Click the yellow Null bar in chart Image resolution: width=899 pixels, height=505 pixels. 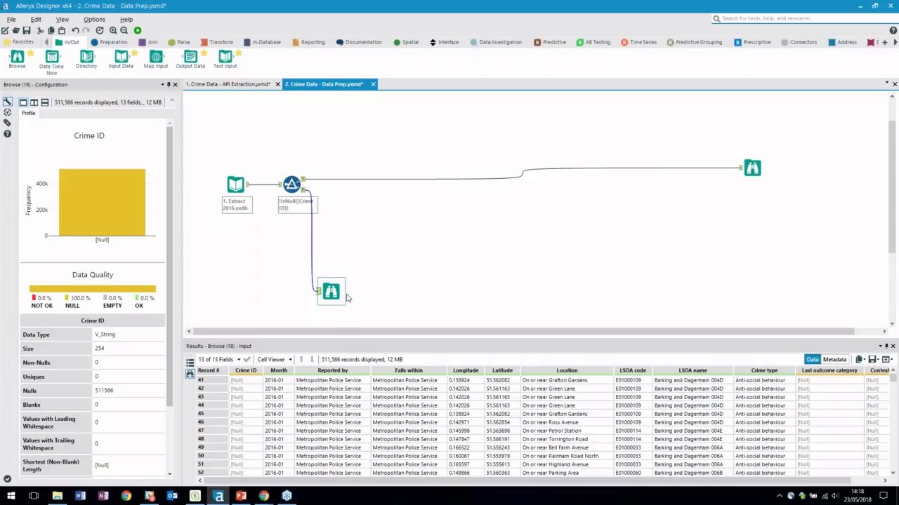[x=102, y=202]
